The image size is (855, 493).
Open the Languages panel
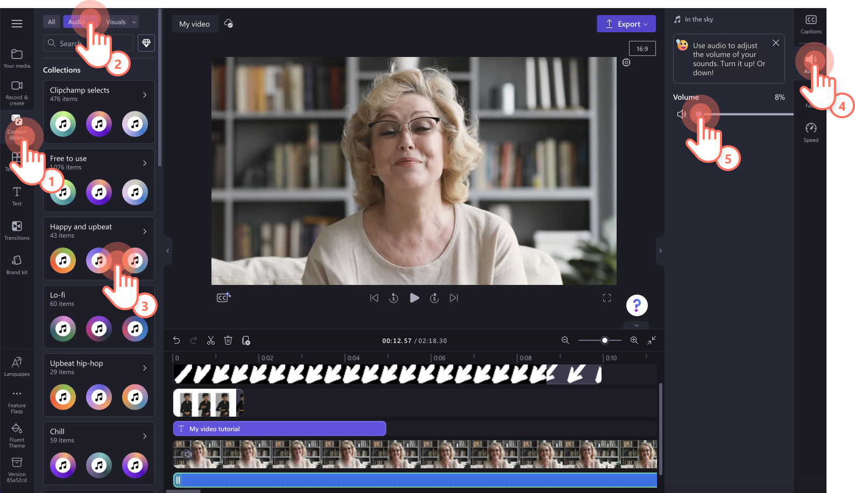pyautogui.click(x=17, y=366)
